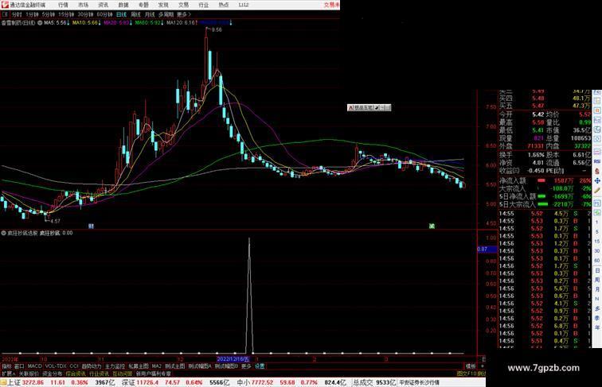Click the blue move-arrows icon in sidebar

point(597,180)
